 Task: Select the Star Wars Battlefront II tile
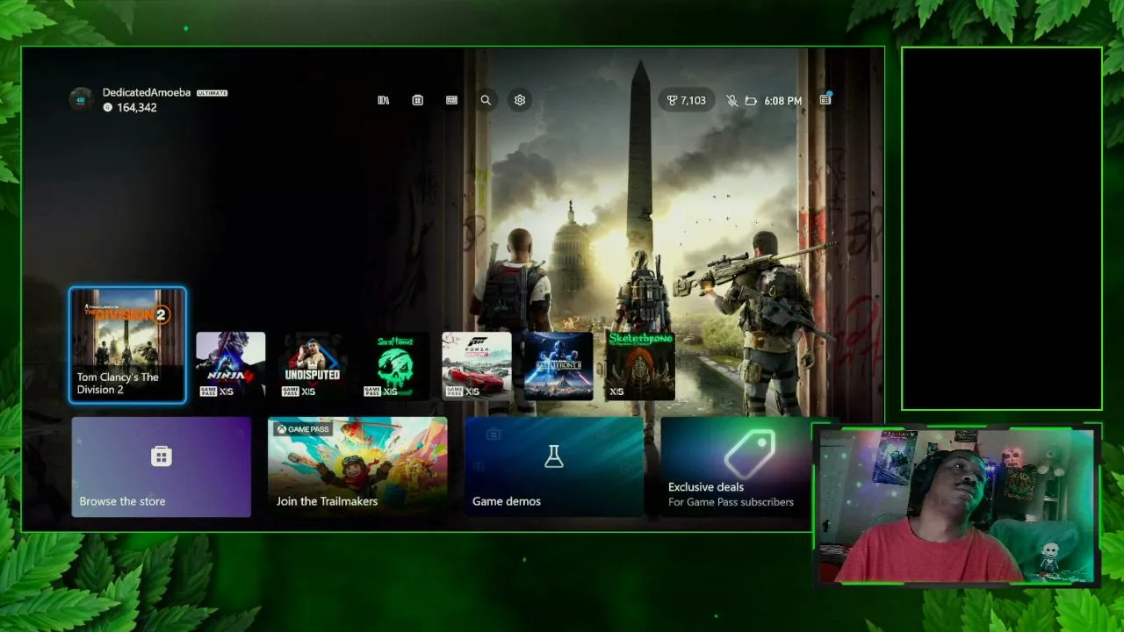(558, 366)
